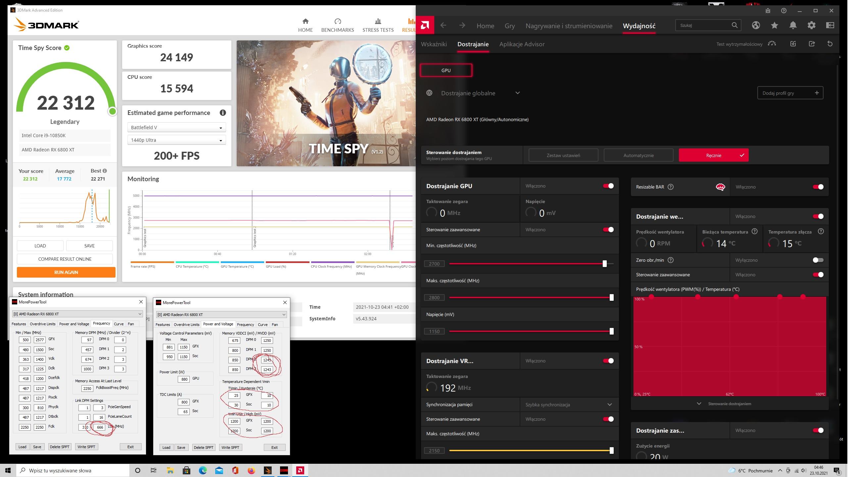Start the stress test (Test wytrzymałościowy) gauge icon

(772, 44)
